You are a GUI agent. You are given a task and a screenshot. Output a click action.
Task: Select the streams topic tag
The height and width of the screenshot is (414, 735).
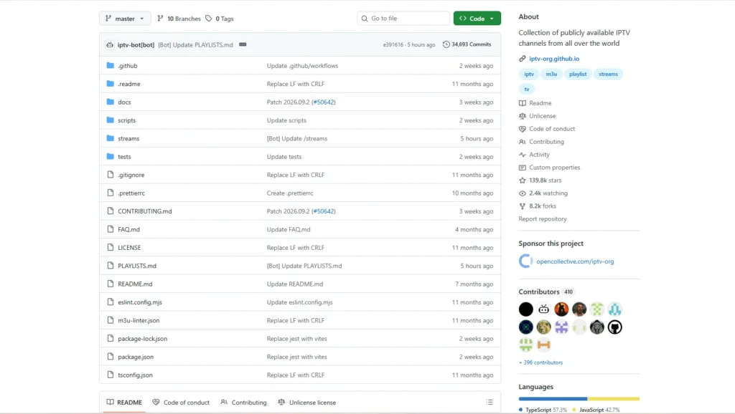[608, 74]
